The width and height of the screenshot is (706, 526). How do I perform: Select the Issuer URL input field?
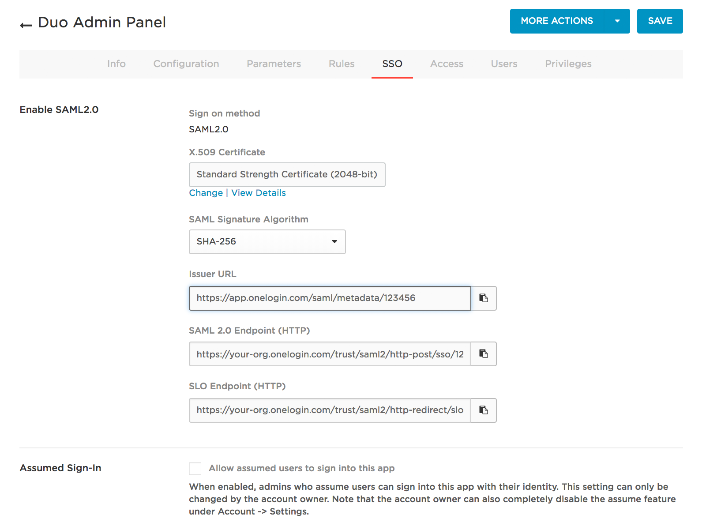(x=330, y=298)
